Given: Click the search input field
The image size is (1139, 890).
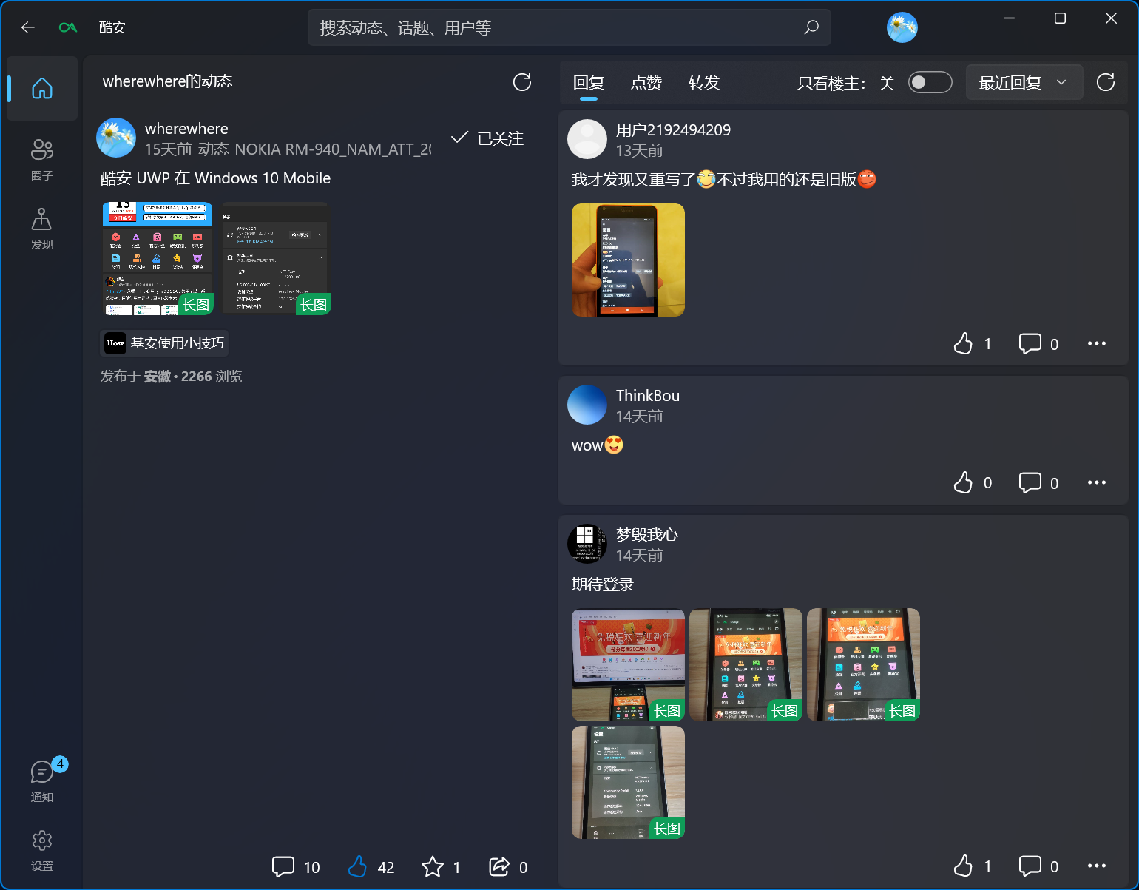Looking at the screenshot, I should [569, 27].
